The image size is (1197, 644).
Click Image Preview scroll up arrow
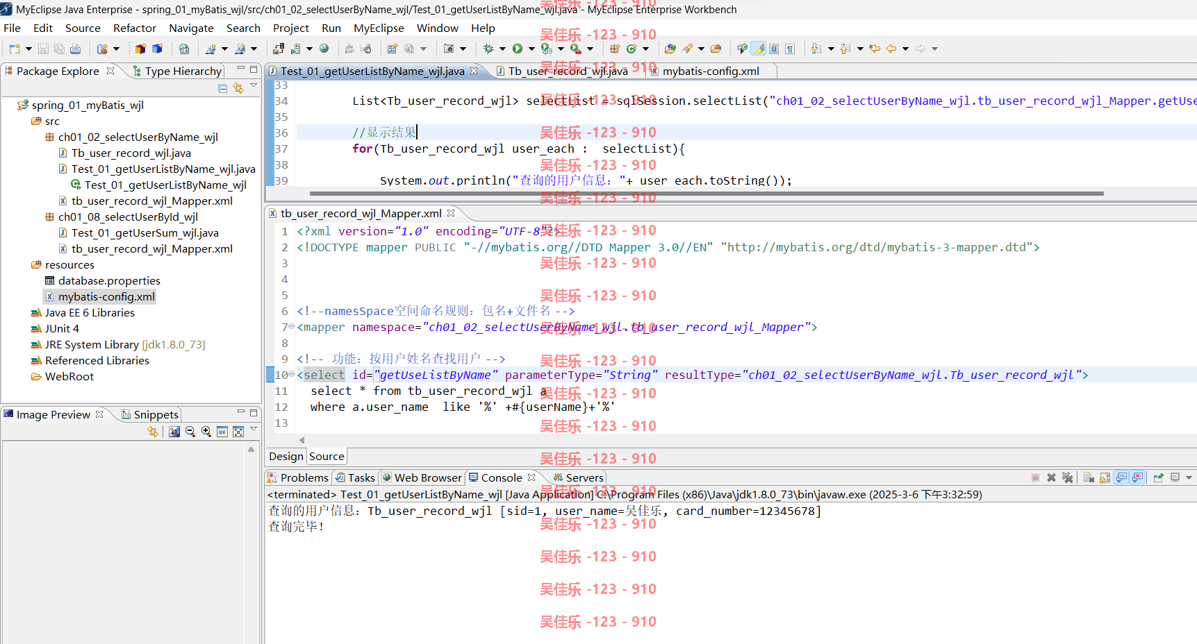click(251, 450)
